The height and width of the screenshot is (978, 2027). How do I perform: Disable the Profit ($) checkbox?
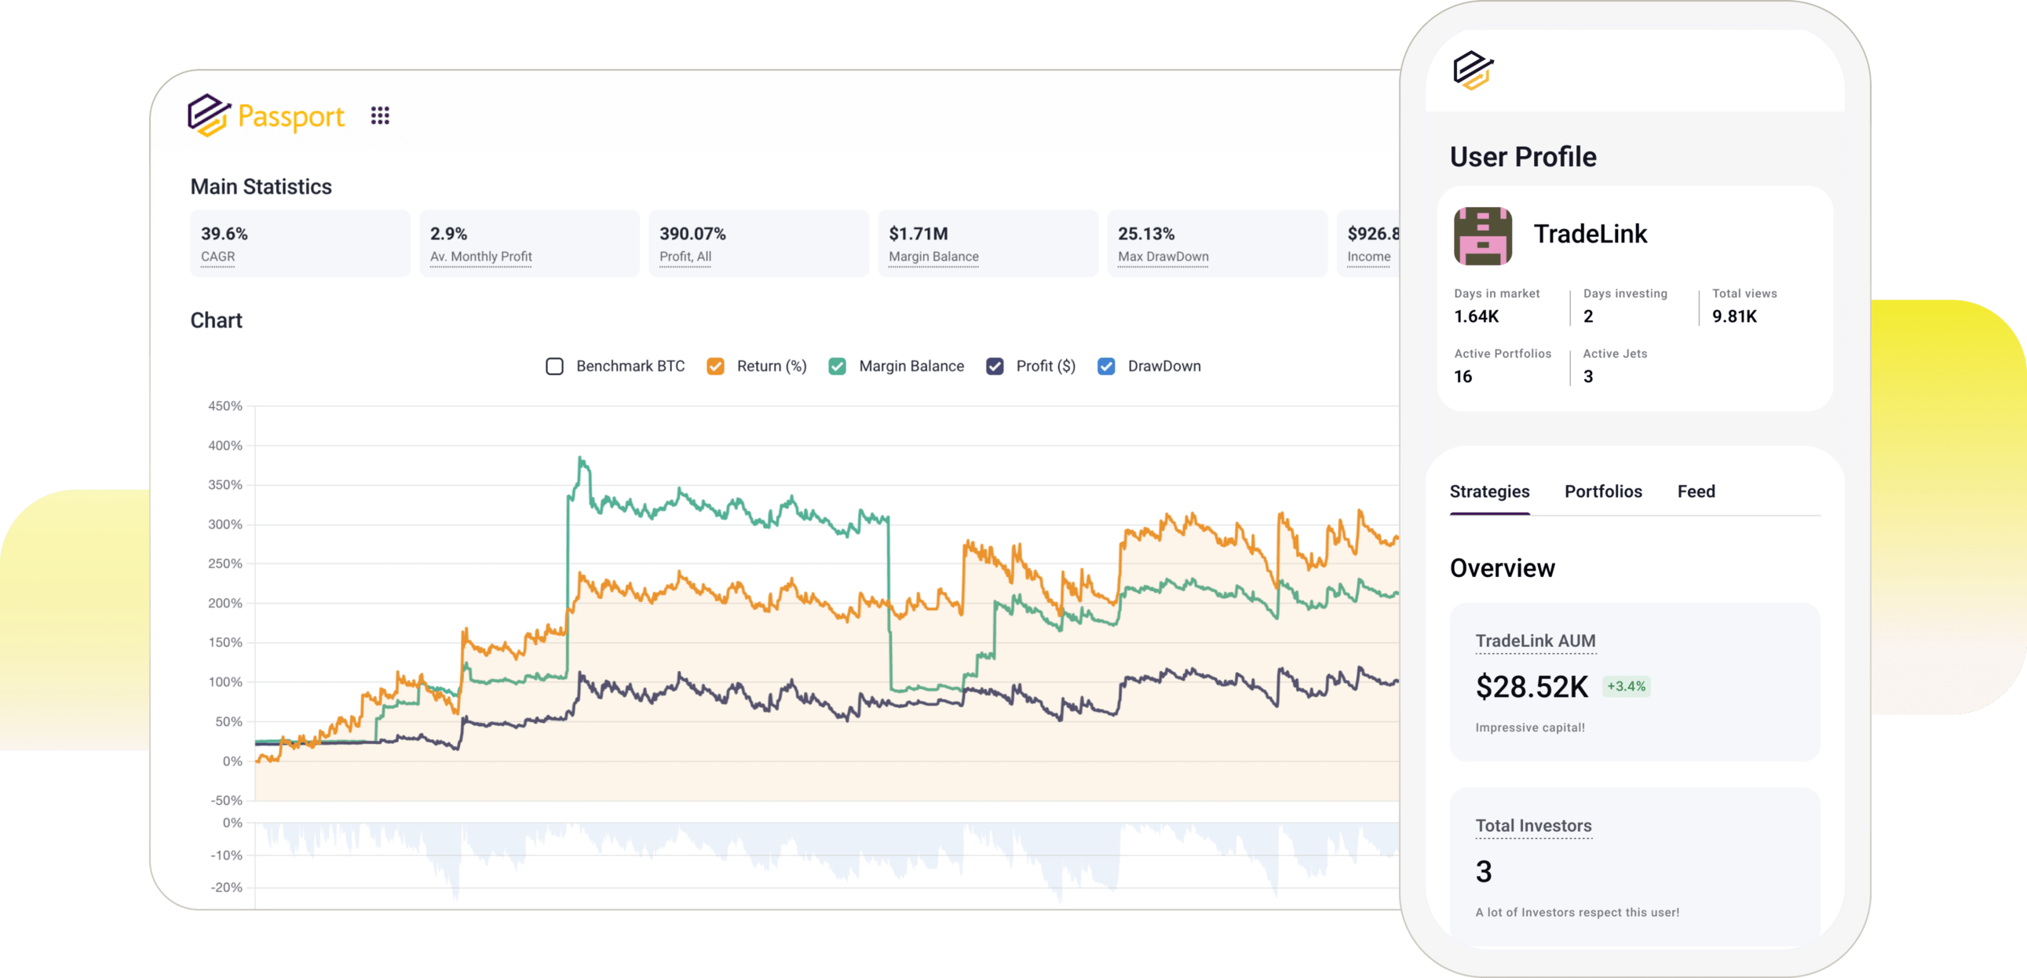pos(995,367)
